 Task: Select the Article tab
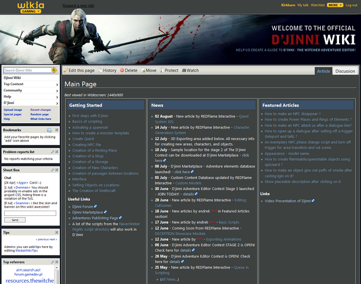click(x=324, y=71)
